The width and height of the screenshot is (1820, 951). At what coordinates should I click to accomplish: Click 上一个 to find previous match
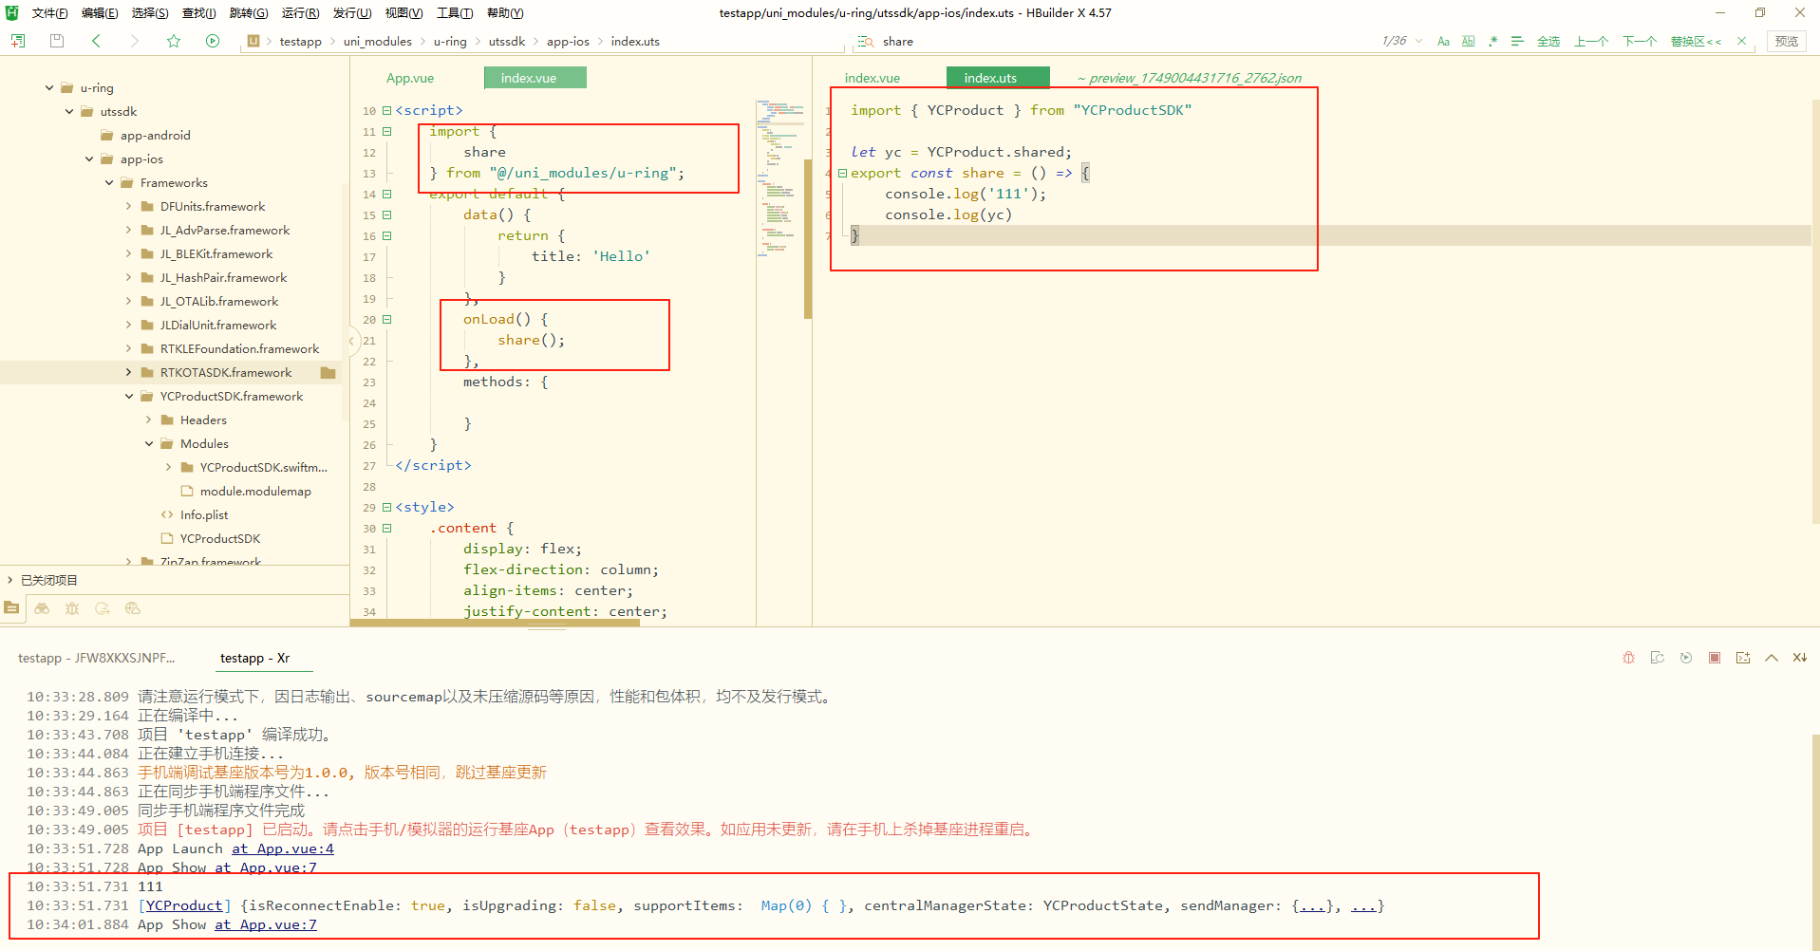click(1591, 41)
